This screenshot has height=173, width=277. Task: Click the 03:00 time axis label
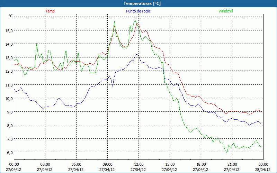point(45,165)
